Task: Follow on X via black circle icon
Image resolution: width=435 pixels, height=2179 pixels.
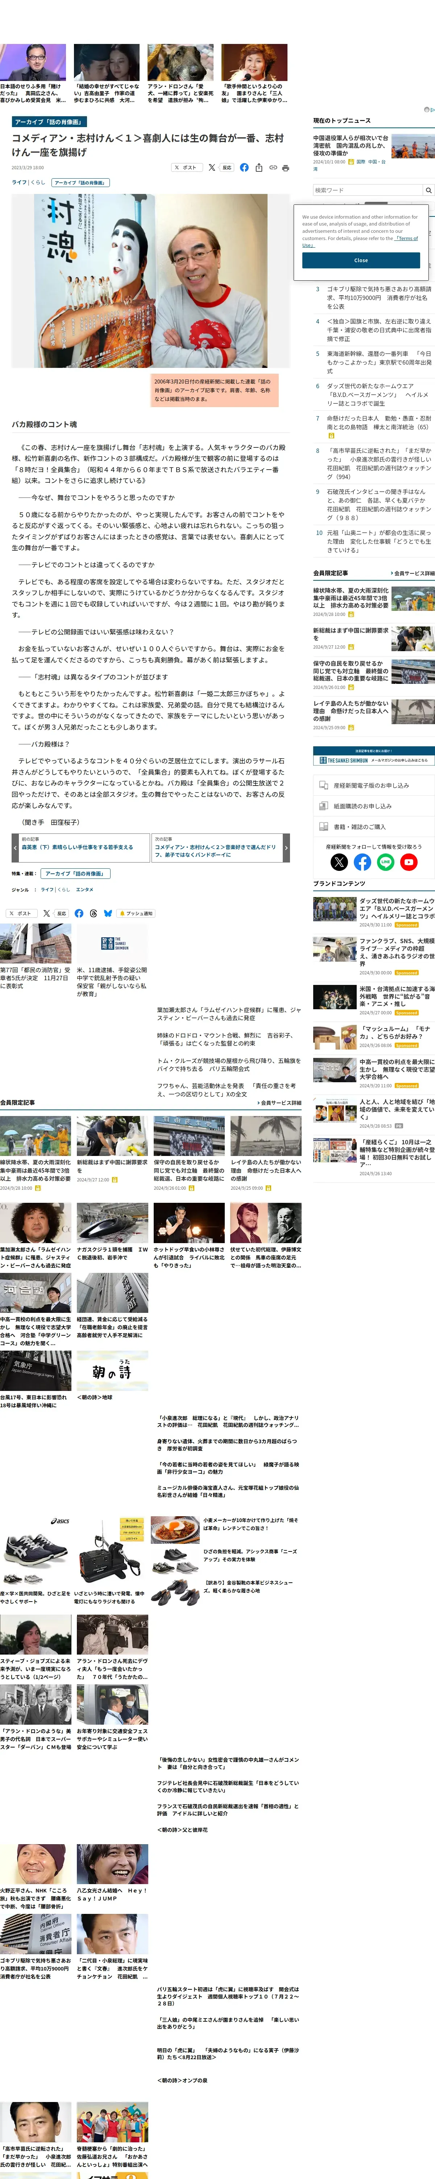Action: click(x=340, y=862)
